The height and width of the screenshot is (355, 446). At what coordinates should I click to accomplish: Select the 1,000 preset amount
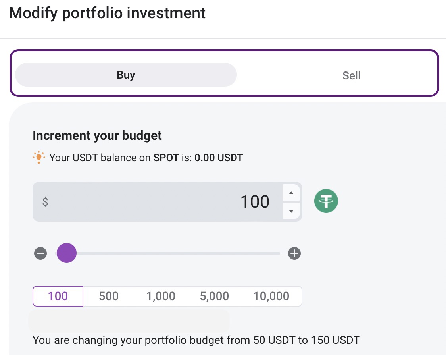pos(161,296)
